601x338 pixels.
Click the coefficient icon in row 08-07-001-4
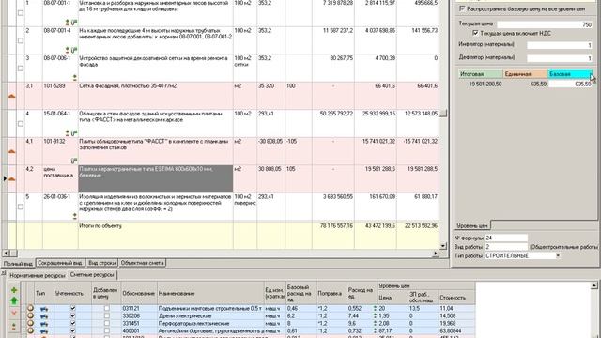74,50
